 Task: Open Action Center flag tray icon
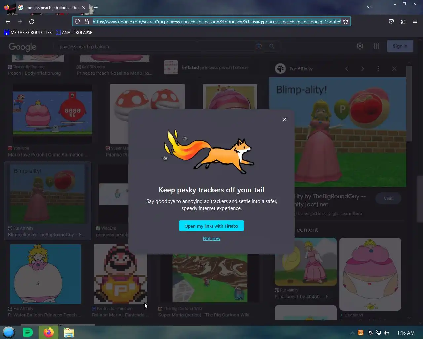[370, 333]
